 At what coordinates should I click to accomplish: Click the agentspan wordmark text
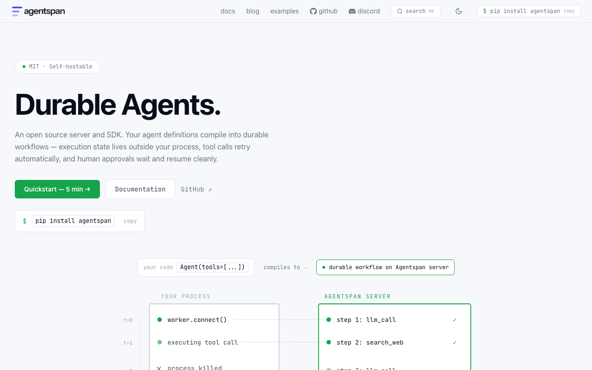[x=44, y=11]
